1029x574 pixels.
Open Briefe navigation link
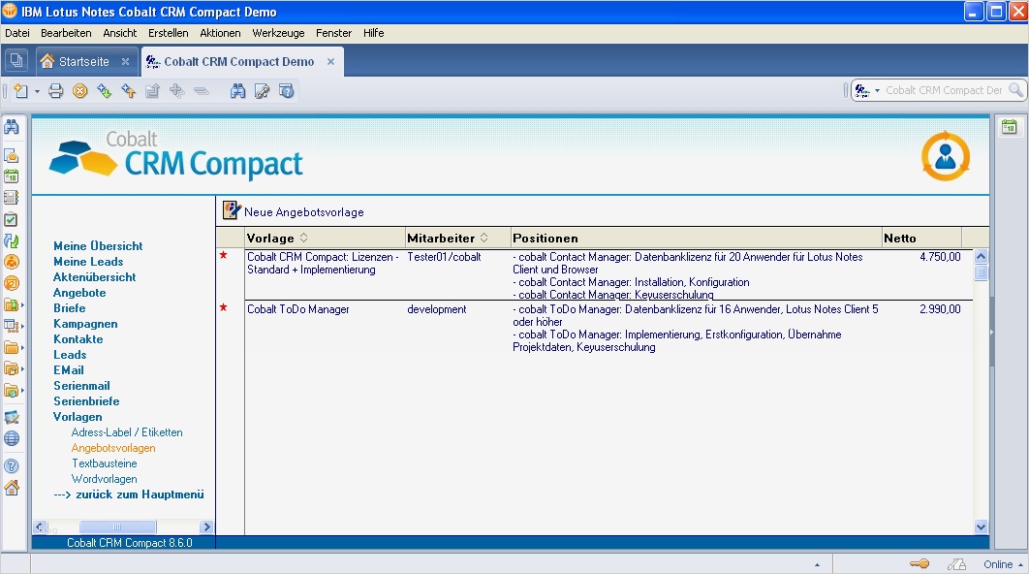tap(70, 308)
